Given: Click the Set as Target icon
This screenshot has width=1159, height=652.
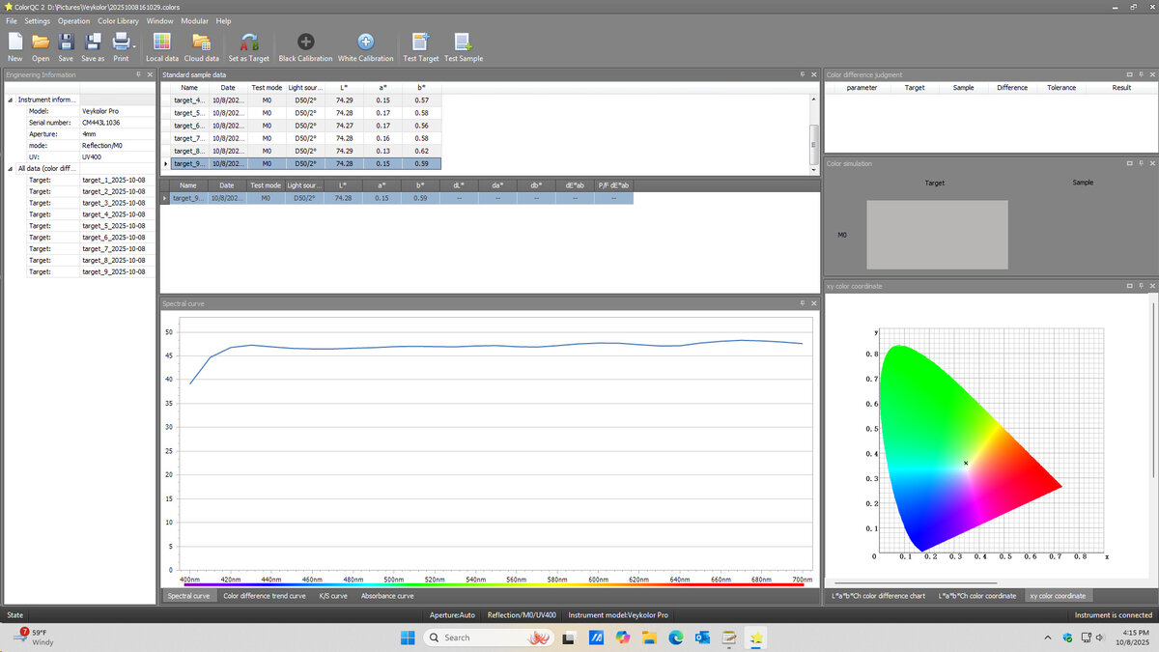Looking at the screenshot, I should pyautogui.click(x=248, y=43).
